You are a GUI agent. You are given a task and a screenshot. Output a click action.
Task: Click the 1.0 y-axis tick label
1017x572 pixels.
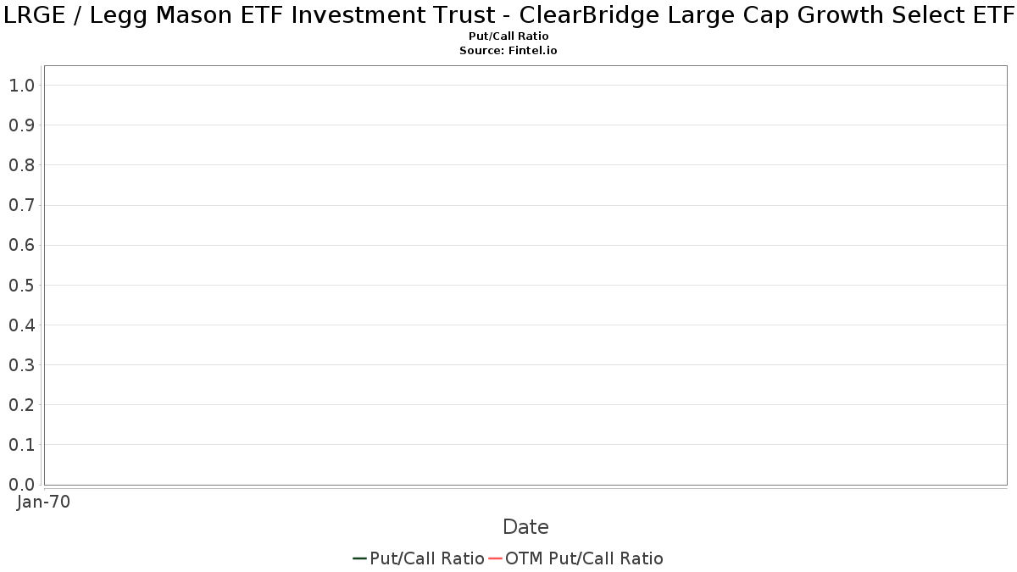click(x=21, y=86)
